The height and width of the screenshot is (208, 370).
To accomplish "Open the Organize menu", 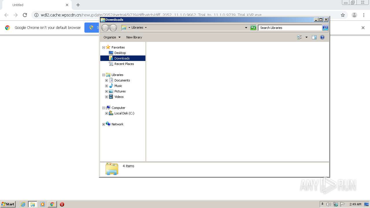I will click(112, 37).
